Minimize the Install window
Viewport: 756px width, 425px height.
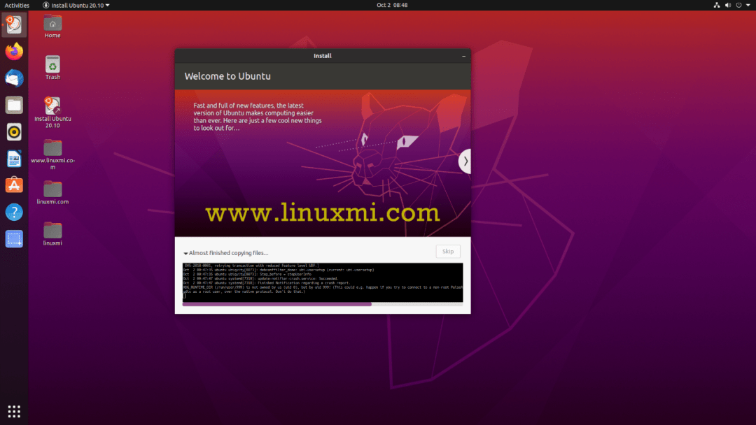click(x=464, y=57)
